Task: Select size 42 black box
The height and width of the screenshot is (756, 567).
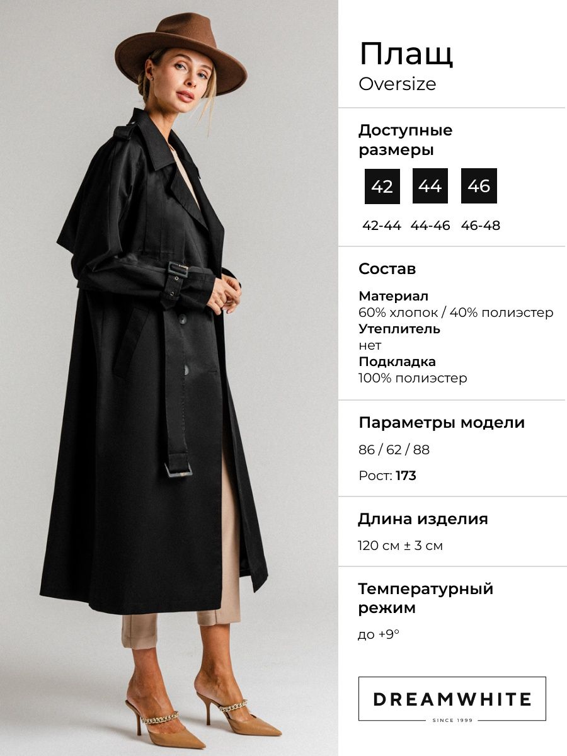Action: tap(382, 186)
